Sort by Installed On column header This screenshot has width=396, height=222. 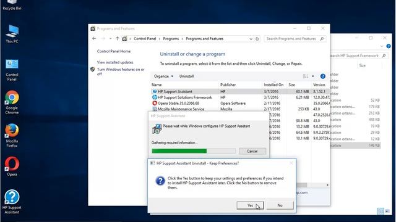click(273, 85)
